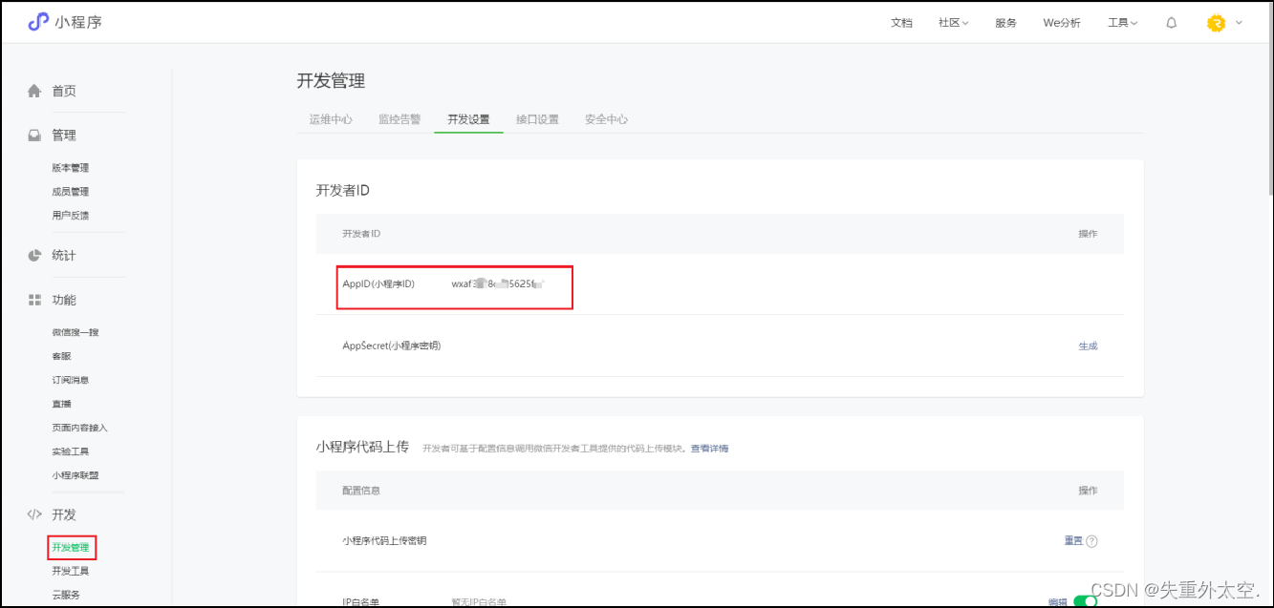The image size is (1274, 608).
Task: Select the 运维中心 tab
Action: point(331,119)
